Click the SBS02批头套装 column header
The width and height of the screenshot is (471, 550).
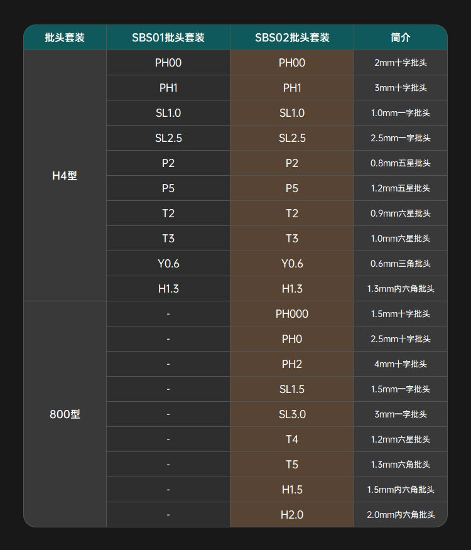click(x=292, y=38)
